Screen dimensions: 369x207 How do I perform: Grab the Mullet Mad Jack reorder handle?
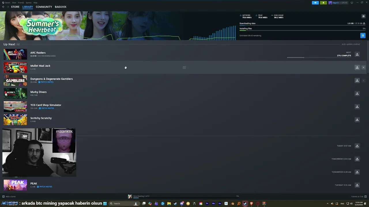coord(184,68)
